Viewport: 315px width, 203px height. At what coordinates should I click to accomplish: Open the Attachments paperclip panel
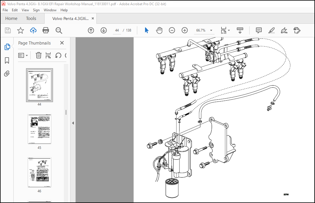[7, 74]
